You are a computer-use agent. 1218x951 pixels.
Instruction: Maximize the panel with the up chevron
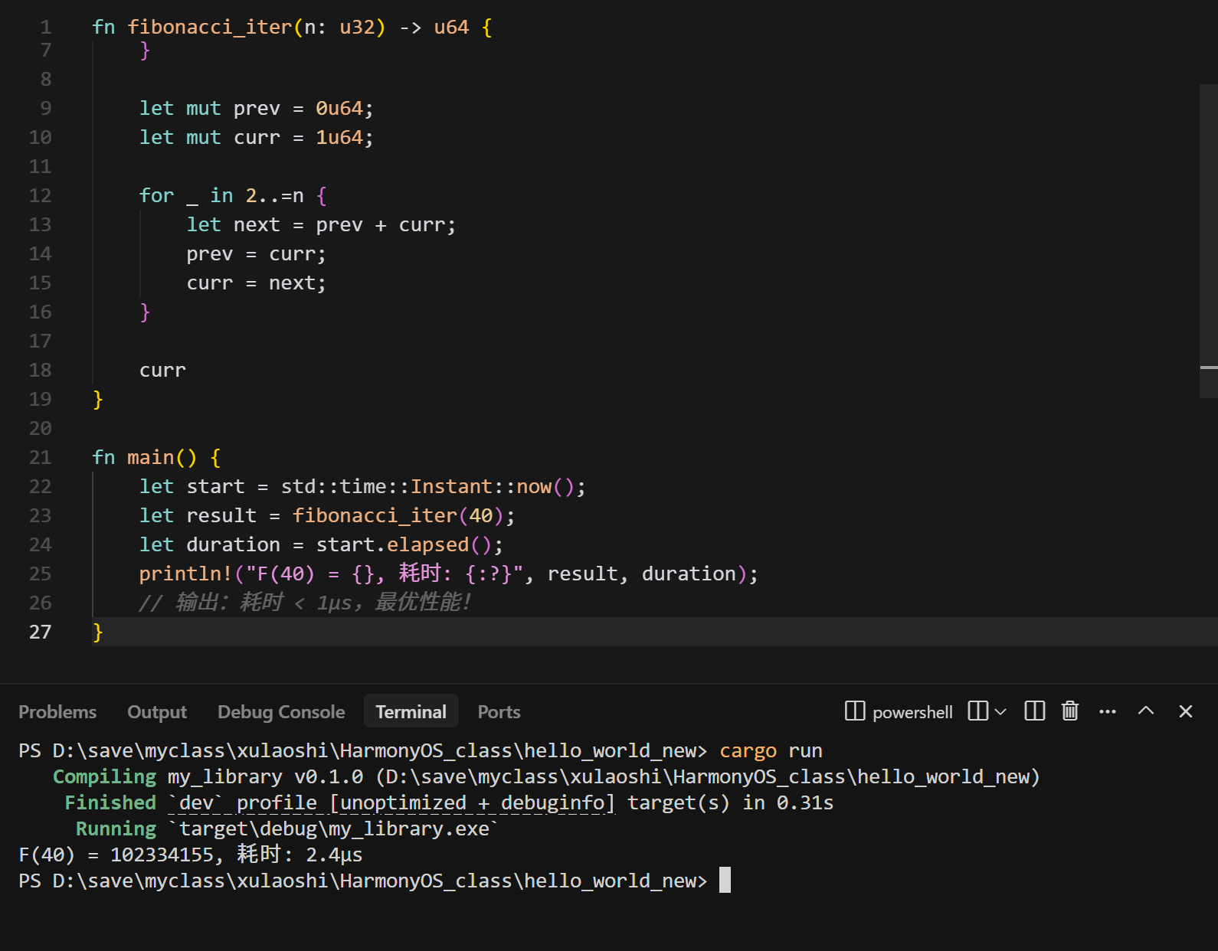1146,711
